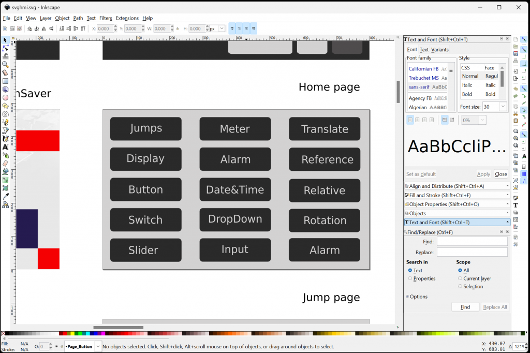530x353 pixels.
Task: Toggle current layer visibility in status bar
Action: click(x=56, y=346)
